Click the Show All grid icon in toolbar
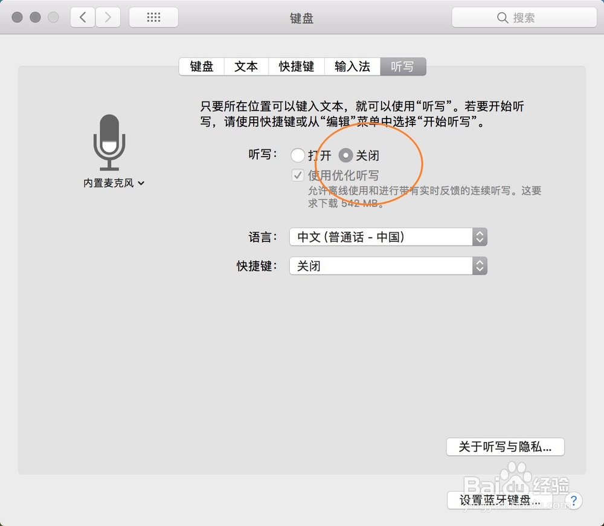This screenshot has height=526, width=604. [x=153, y=17]
